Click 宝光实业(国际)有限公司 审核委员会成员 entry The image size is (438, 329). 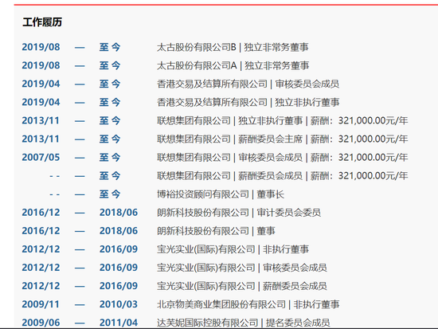pyautogui.click(x=241, y=268)
